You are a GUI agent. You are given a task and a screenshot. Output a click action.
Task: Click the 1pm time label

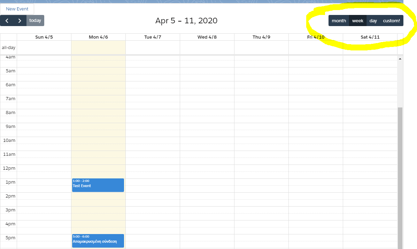(x=10, y=182)
